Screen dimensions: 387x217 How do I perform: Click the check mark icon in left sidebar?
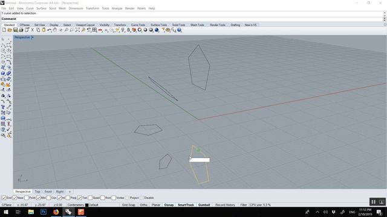click(x=9, y=130)
